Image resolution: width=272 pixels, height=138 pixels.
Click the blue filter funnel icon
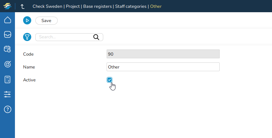tap(27, 37)
